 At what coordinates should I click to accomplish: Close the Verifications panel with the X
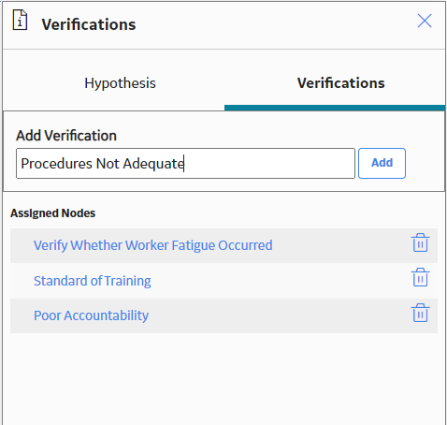(425, 21)
